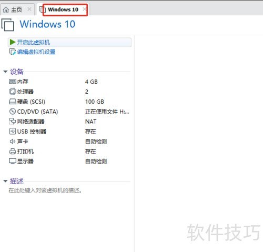Viewport: 263px width, 252px height.
Task: Collapse the 描述 section arrow
Action: pyautogui.click(x=5, y=181)
